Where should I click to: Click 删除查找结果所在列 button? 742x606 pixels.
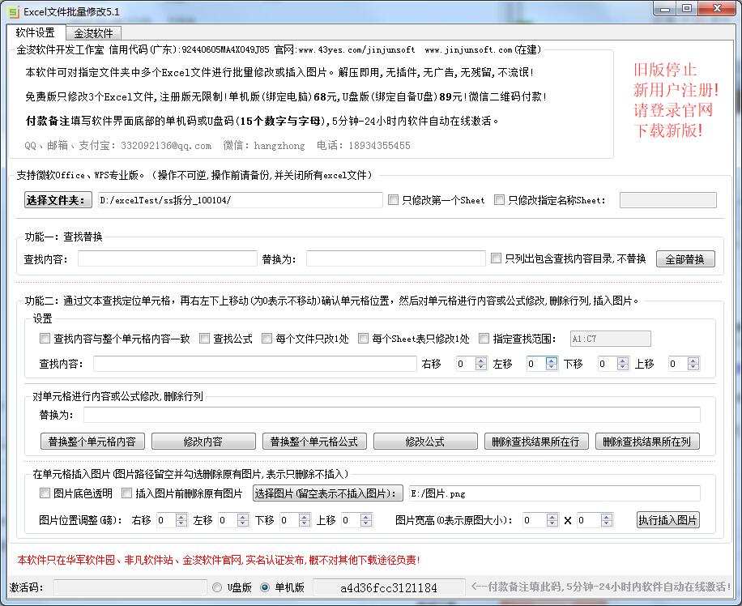[647, 442]
